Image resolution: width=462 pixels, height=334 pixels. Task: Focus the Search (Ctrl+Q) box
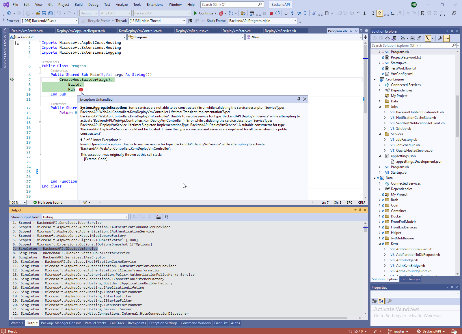232,5
